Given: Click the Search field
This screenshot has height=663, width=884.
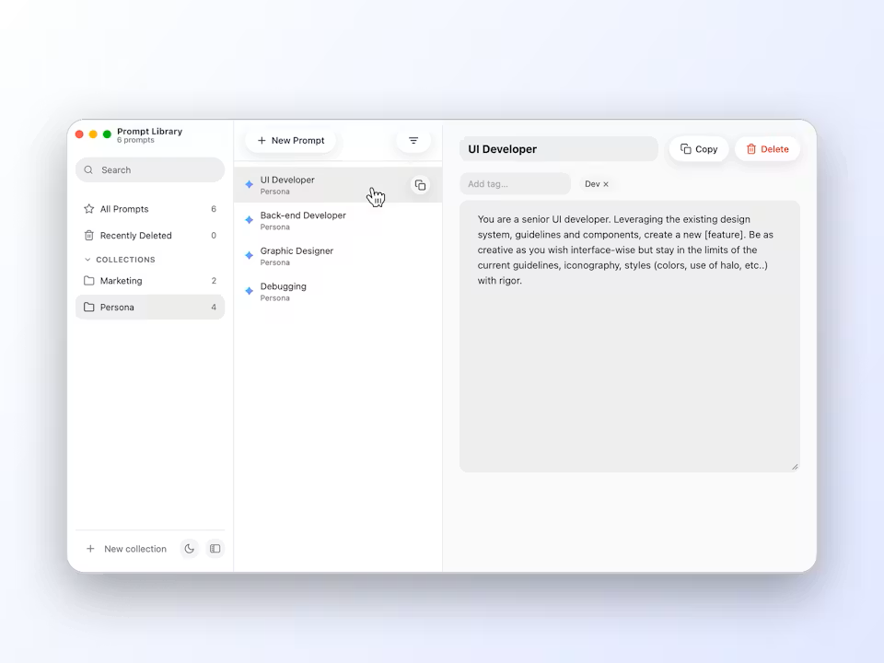Looking at the screenshot, I should pyautogui.click(x=150, y=169).
